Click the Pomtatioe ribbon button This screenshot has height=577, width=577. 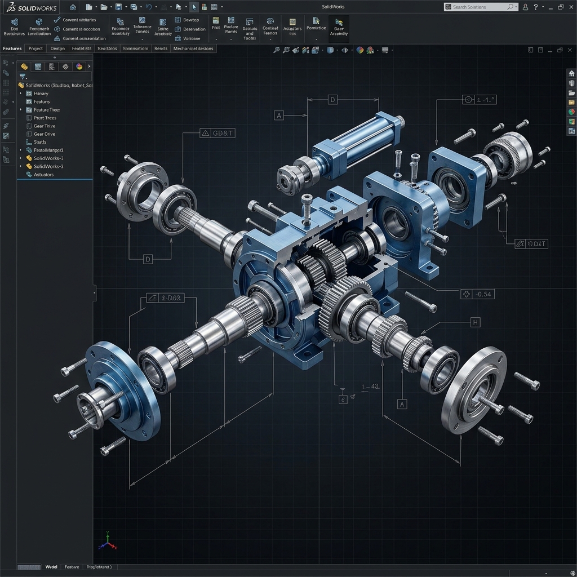pyautogui.click(x=316, y=24)
